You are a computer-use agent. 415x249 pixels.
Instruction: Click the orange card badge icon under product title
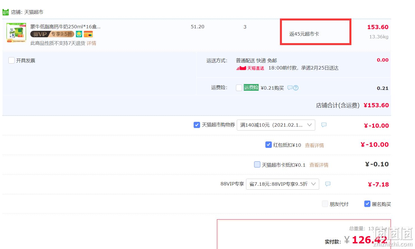coord(88,34)
